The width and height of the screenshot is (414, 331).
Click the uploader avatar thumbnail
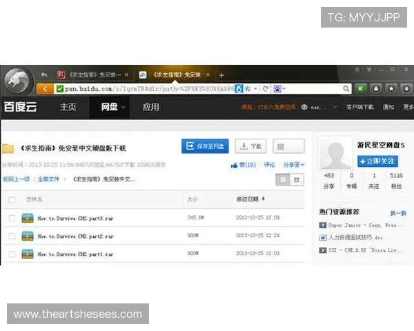point(335,154)
